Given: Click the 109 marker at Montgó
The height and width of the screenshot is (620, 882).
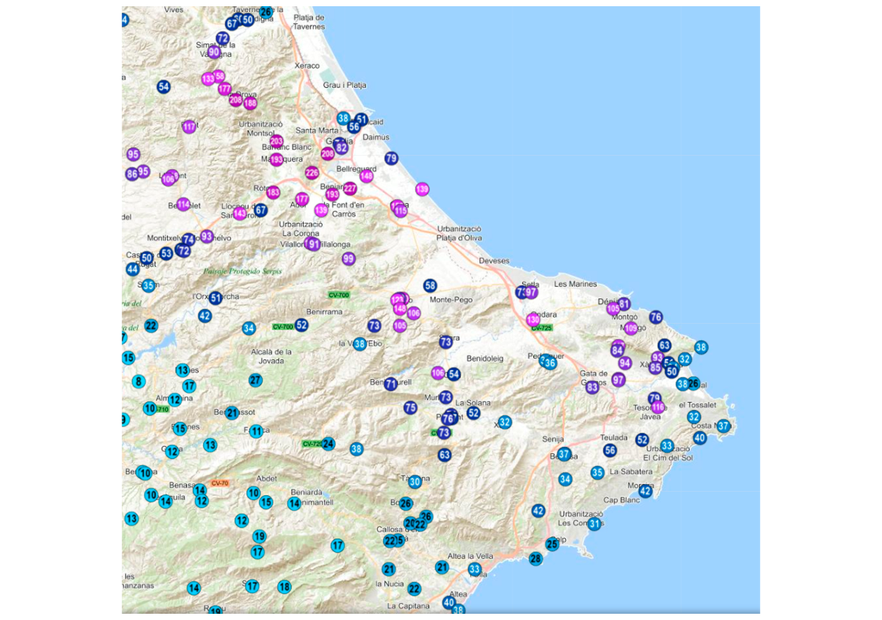Looking at the screenshot, I should [631, 329].
